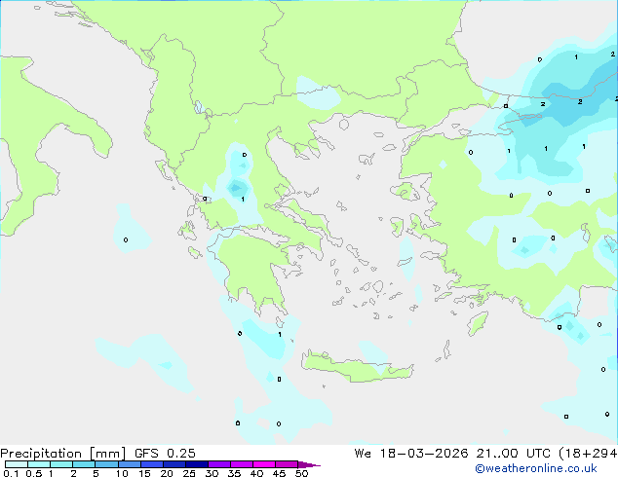618x477 pixels.
Task: Click the island of Crete on map
Action: point(357,367)
